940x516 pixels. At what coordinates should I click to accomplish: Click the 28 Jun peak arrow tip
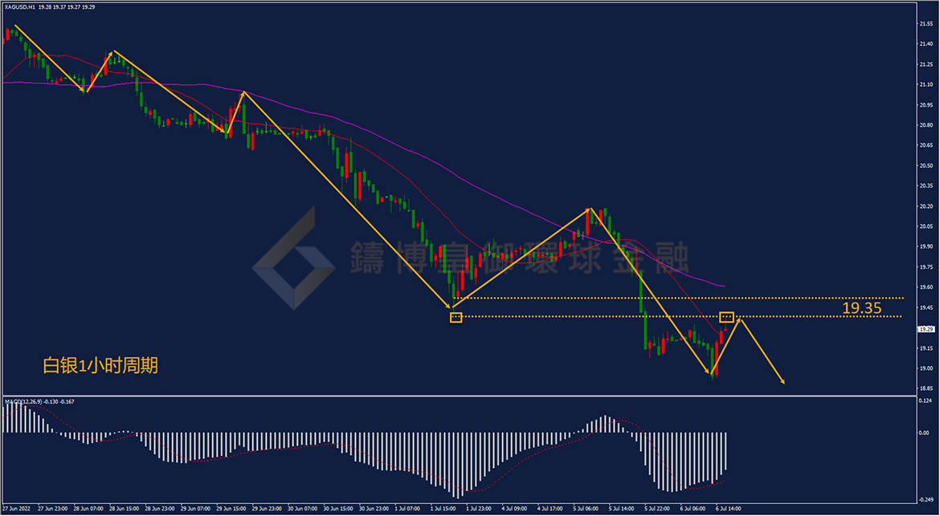coord(112,53)
